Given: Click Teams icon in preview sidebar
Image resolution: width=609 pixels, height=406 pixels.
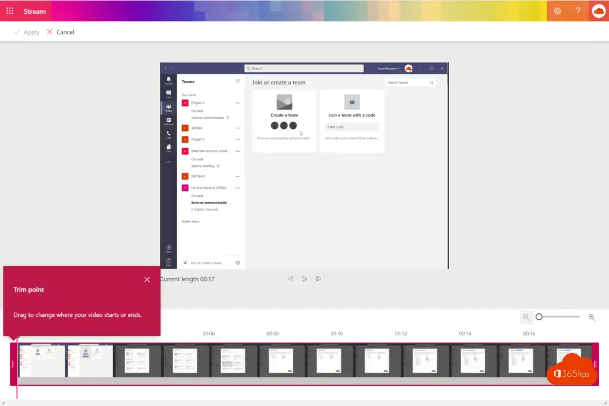Looking at the screenshot, I should (x=168, y=108).
